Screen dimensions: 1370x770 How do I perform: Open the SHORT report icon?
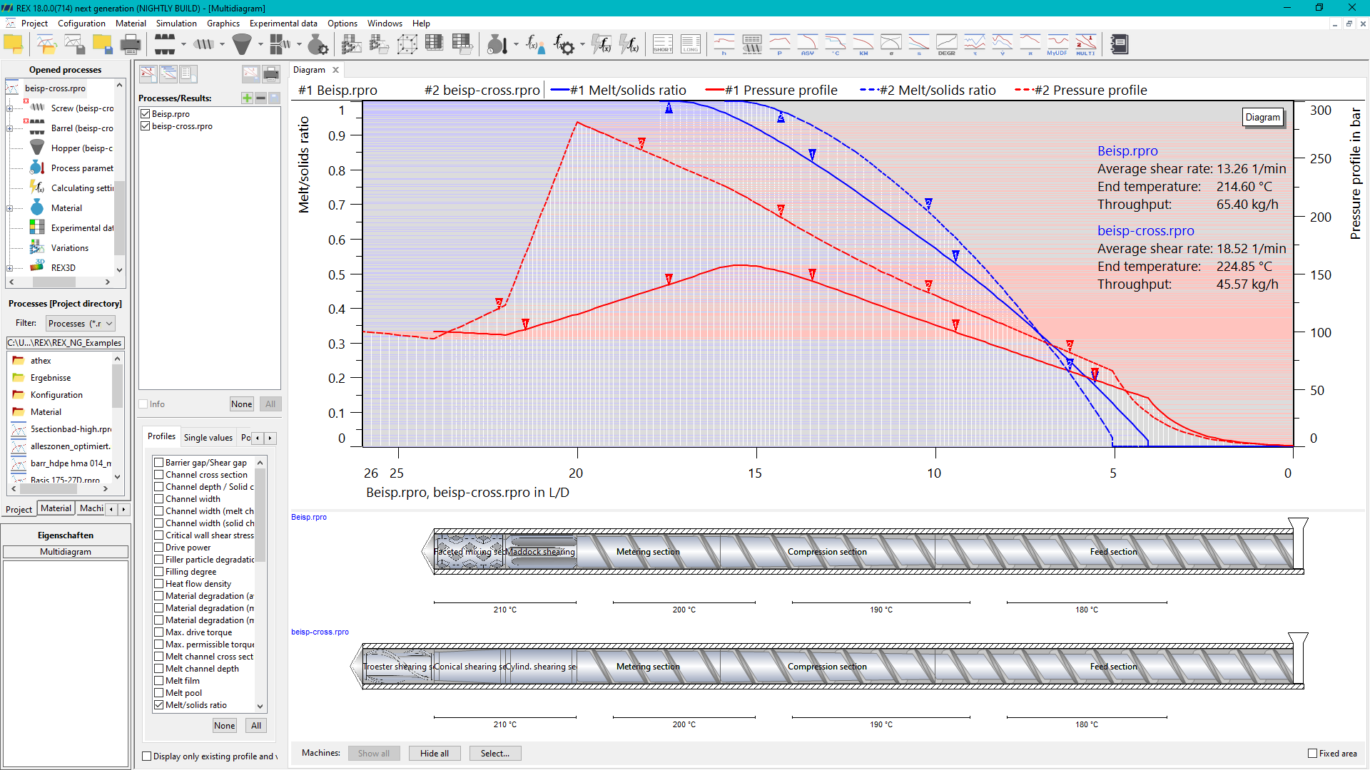[x=662, y=44]
